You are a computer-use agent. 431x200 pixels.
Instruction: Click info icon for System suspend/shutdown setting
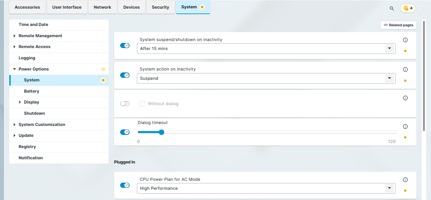click(x=405, y=40)
